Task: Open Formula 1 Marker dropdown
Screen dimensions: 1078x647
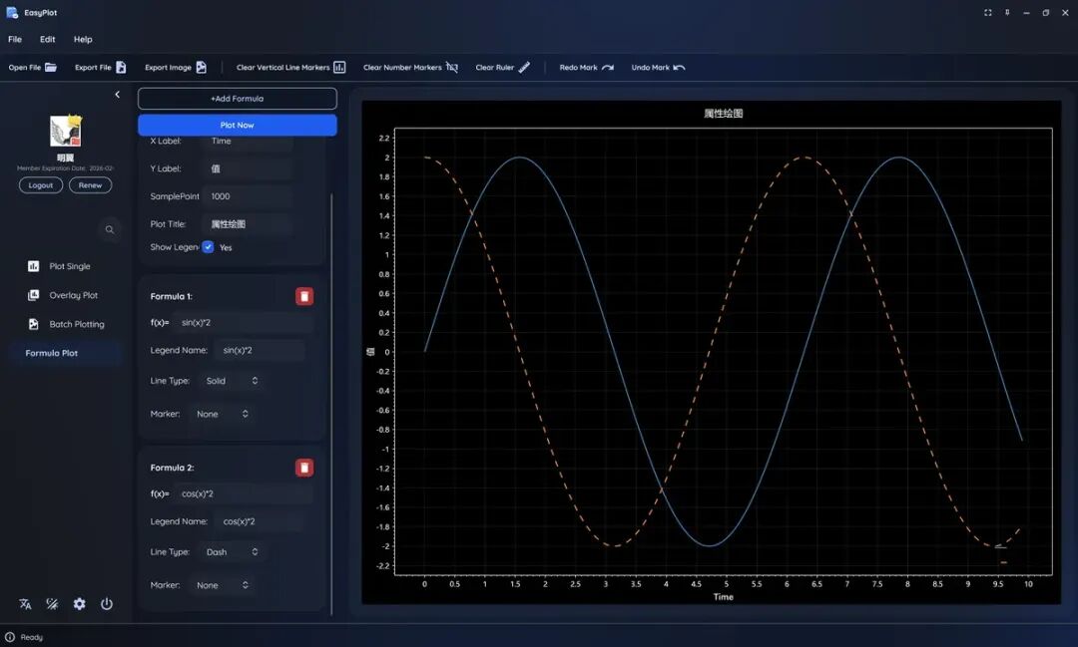Action: [x=222, y=414]
